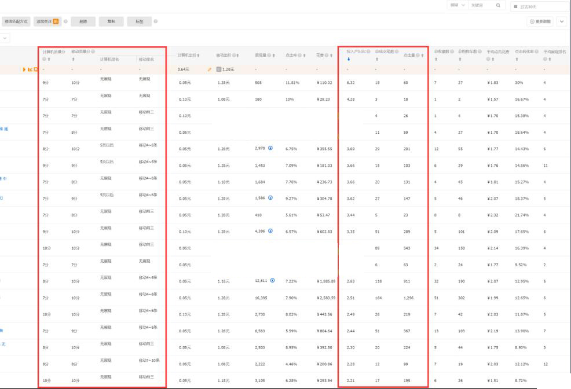Click help icon next to 添加关注
This screenshot has width=571, height=389.
tap(65, 21)
